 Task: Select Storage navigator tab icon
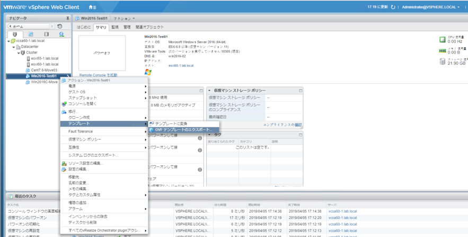point(46,34)
